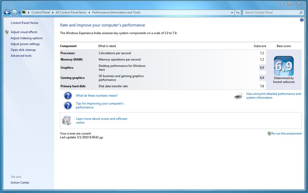308x193 pixels.
Task: Open Tips for improving your computer's performance
Action: (100, 105)
